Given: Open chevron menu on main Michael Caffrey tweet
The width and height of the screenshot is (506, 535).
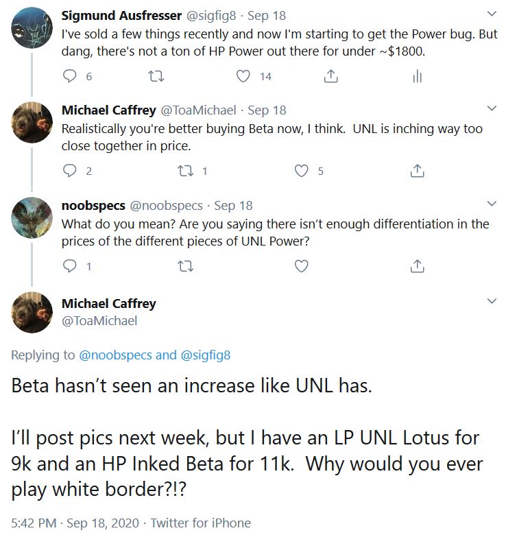Looking at the screenshot, I should click(491, 302).
